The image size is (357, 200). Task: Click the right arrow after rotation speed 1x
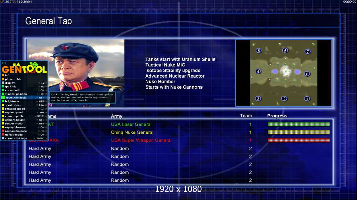46,109
